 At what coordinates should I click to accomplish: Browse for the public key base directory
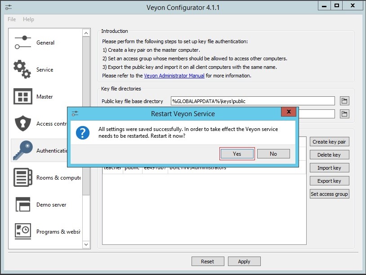coord(344,100)
